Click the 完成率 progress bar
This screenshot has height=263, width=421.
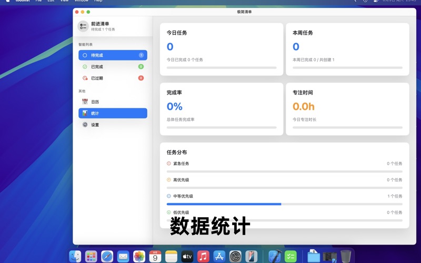pyautogui.click(x=222, y=127)
